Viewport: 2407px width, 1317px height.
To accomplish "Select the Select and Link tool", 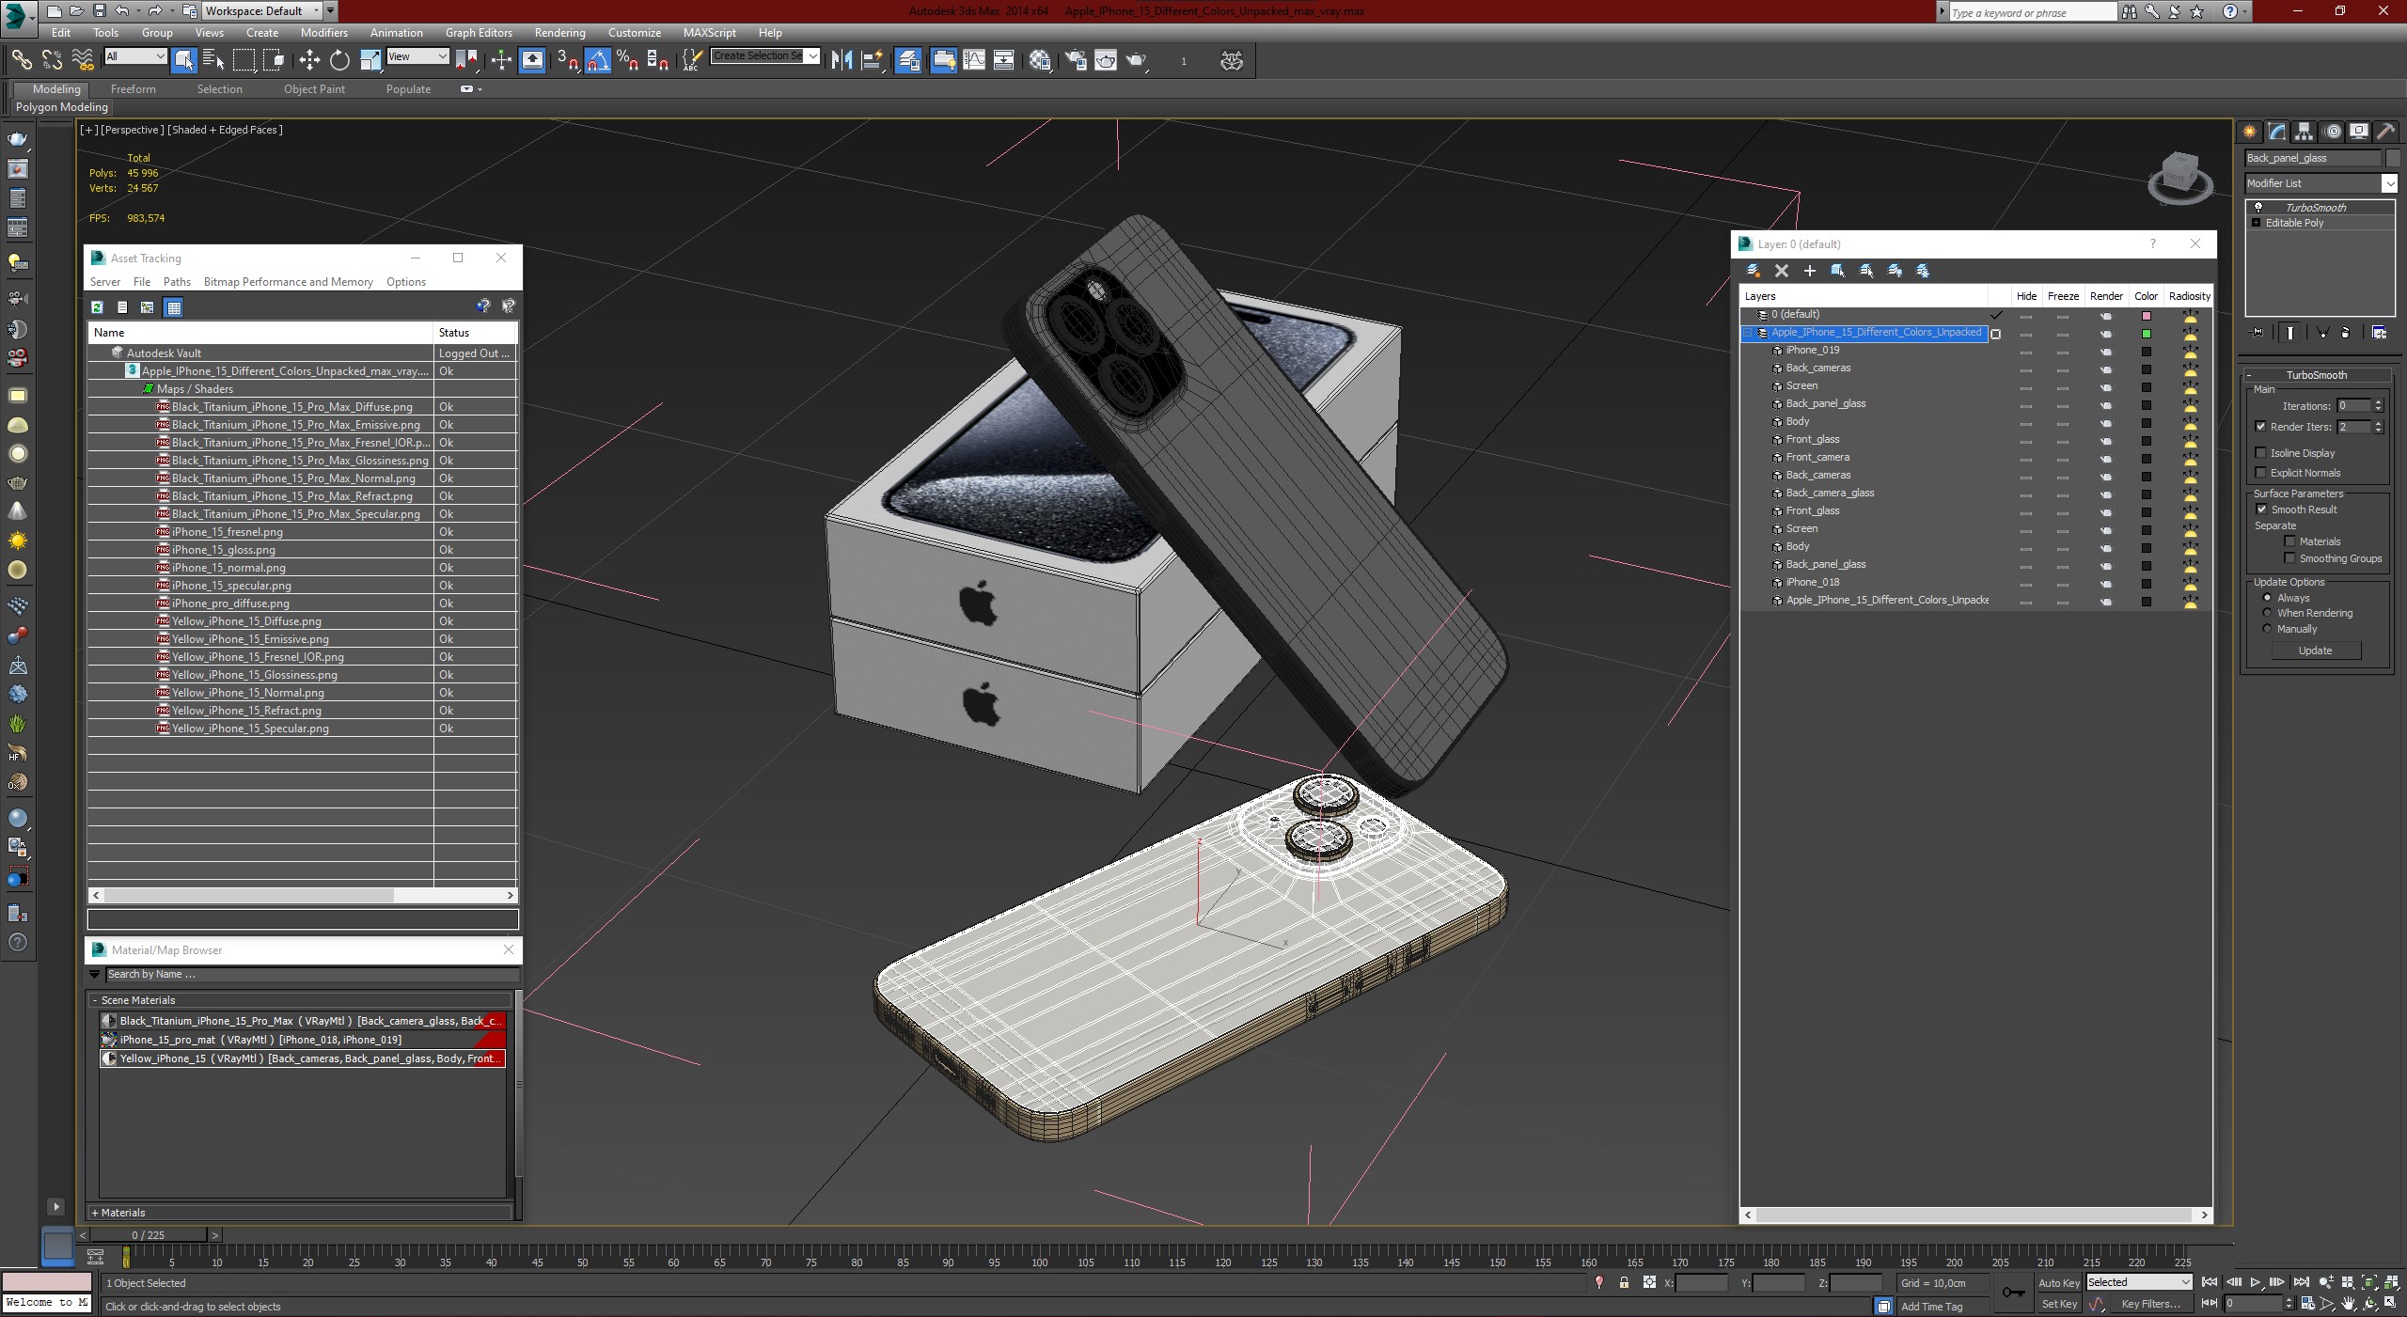I will coord(21,60).
